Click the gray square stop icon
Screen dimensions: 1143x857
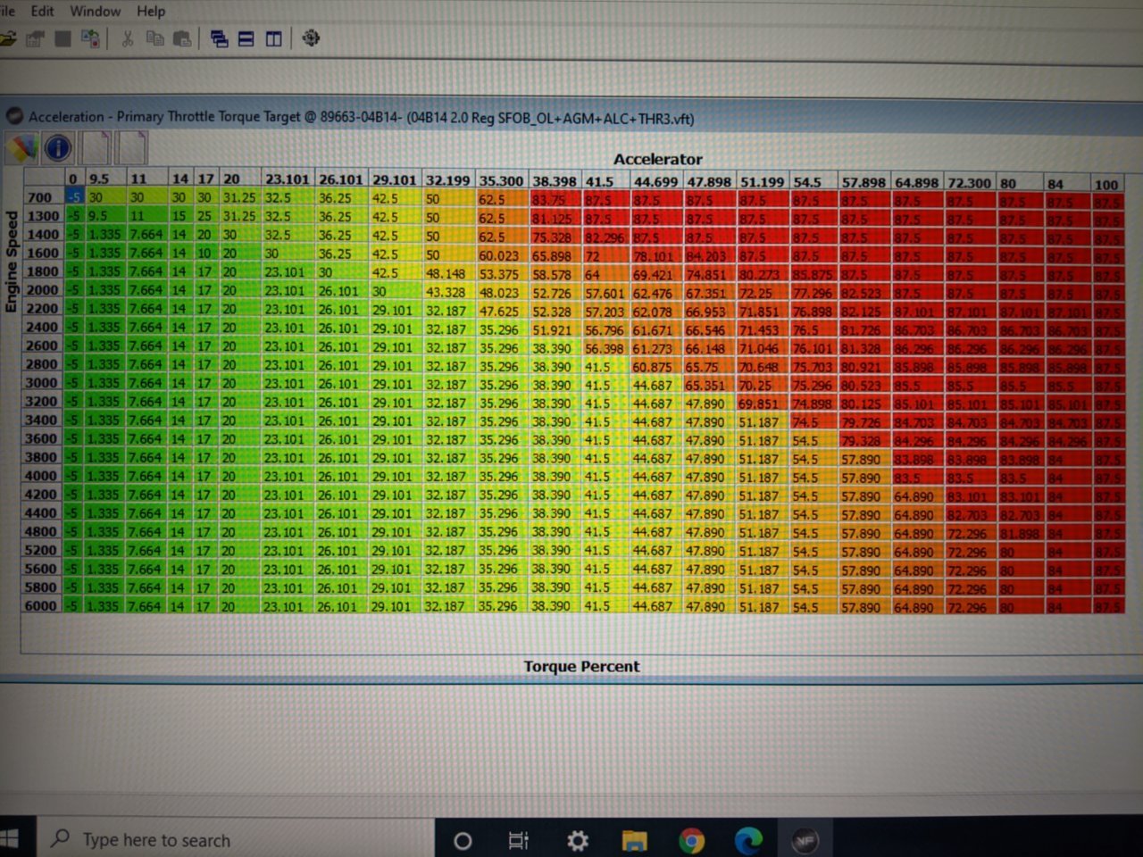pos(63,38)
